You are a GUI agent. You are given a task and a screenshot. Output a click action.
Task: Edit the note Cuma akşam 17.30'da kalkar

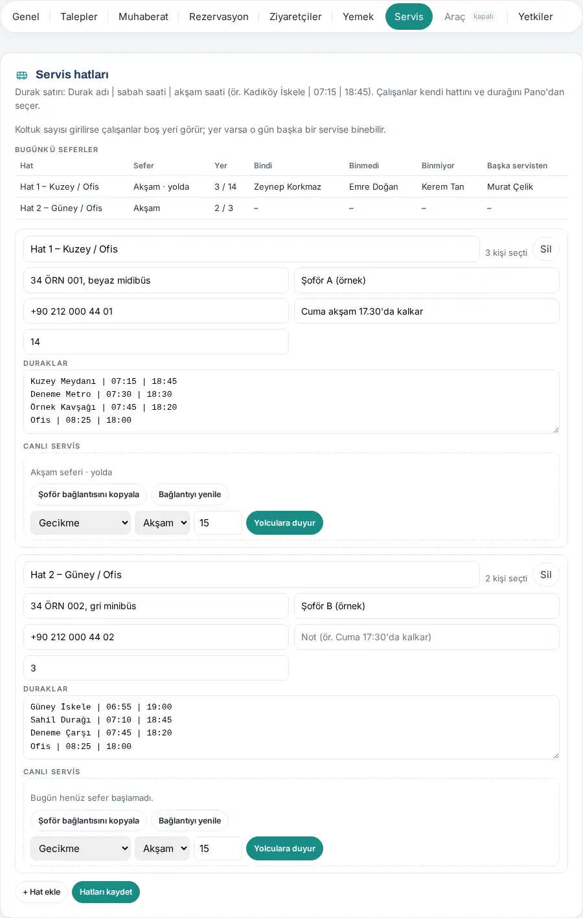pyautogui.click(x=427, y=311)
